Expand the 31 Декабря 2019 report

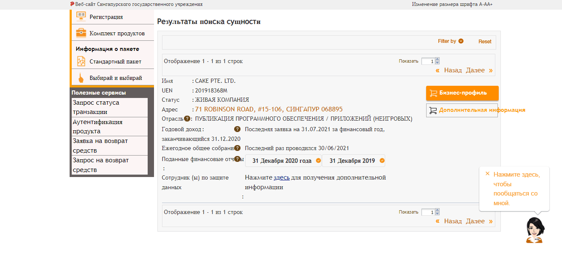coord(354,161)
